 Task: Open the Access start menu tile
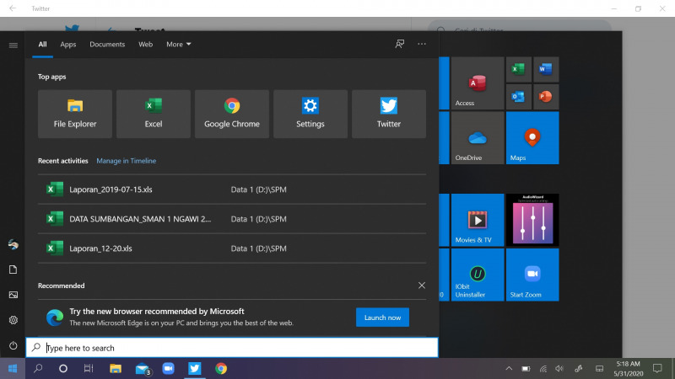tap(478, 83)
